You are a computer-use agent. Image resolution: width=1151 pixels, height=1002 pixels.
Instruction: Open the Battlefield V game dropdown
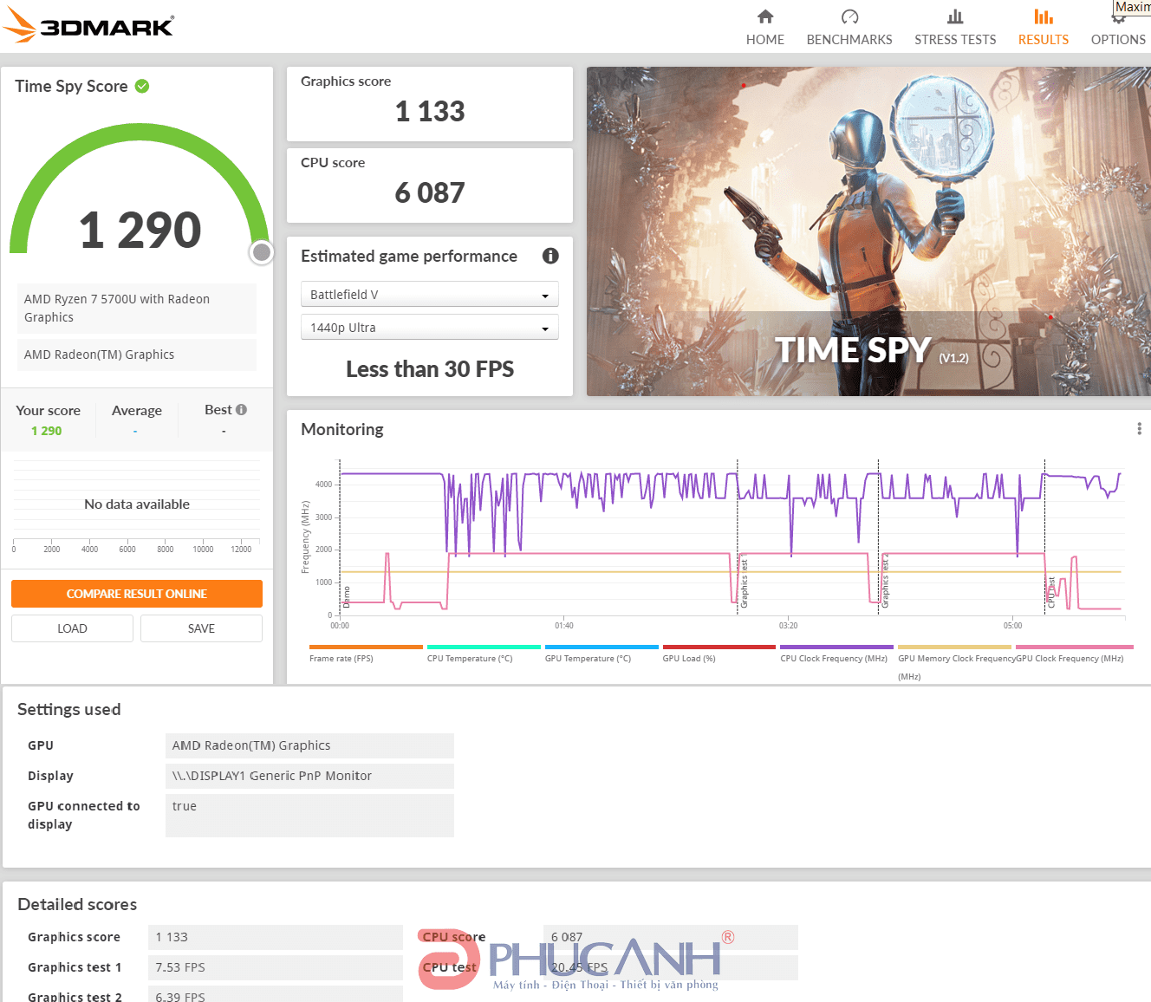pyautogui.click(x=430, y=295)
